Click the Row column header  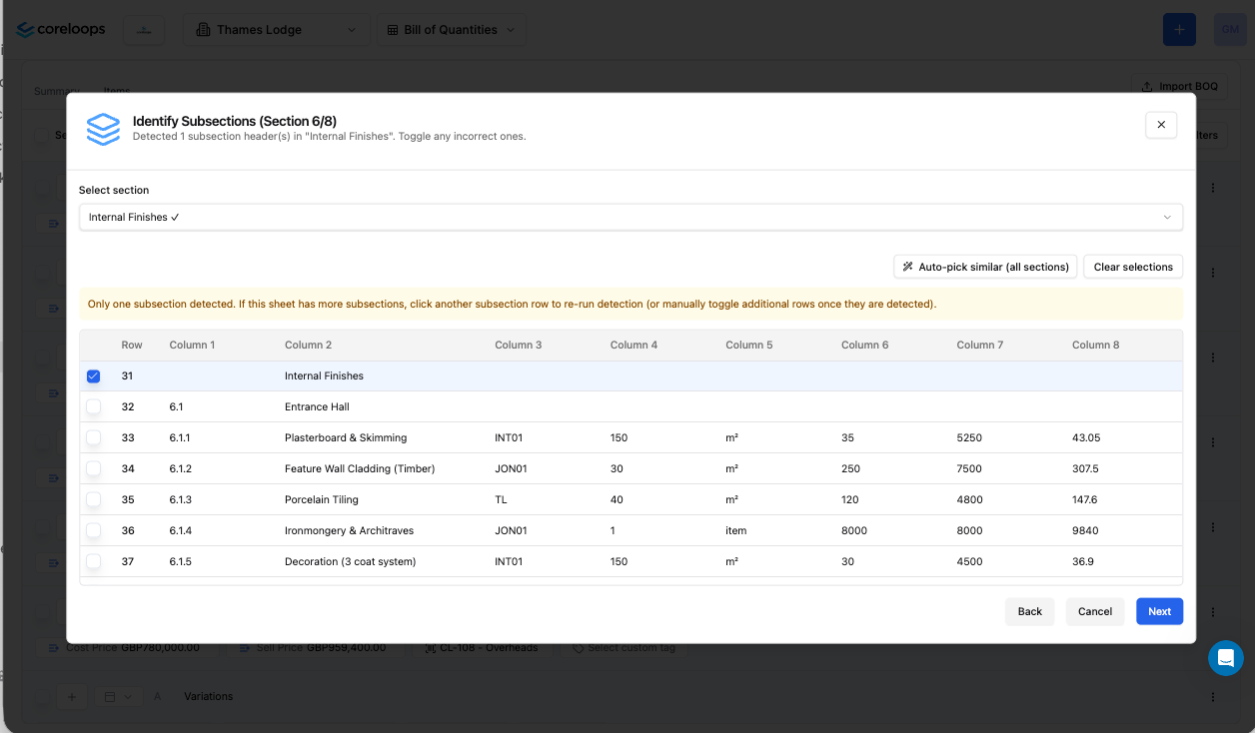tap(132, 346)
